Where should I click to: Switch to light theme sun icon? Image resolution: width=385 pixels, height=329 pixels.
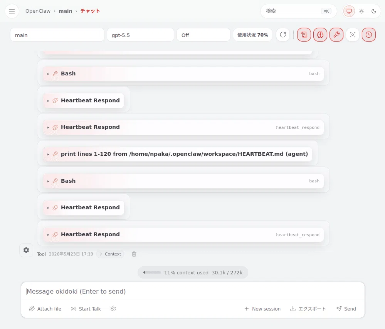click(361, 11)
